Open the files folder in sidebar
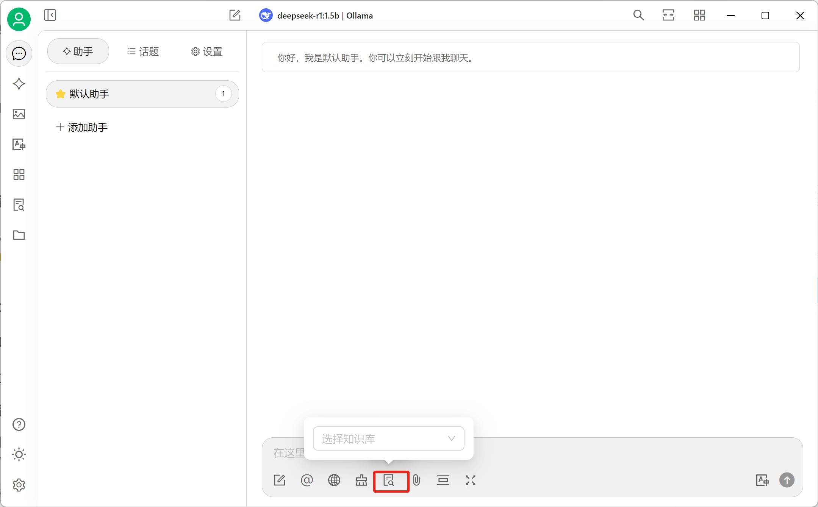 pyautogui.click(x=19, y=235)
